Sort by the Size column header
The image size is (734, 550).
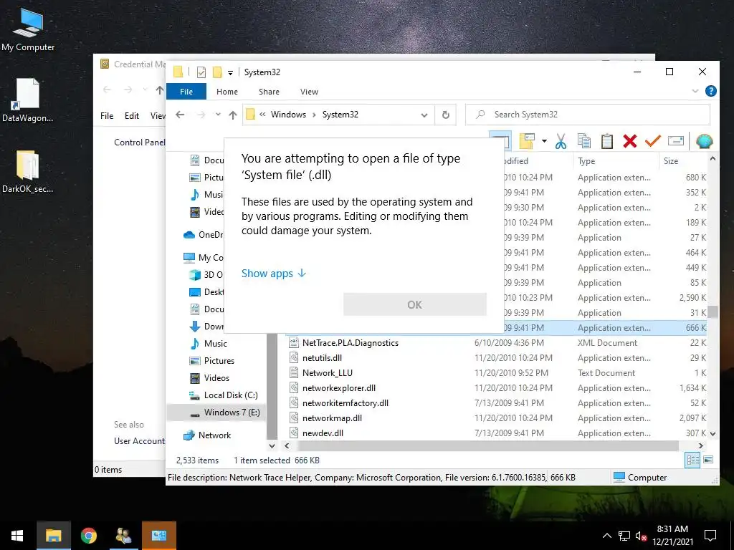(x=670, y=161)
